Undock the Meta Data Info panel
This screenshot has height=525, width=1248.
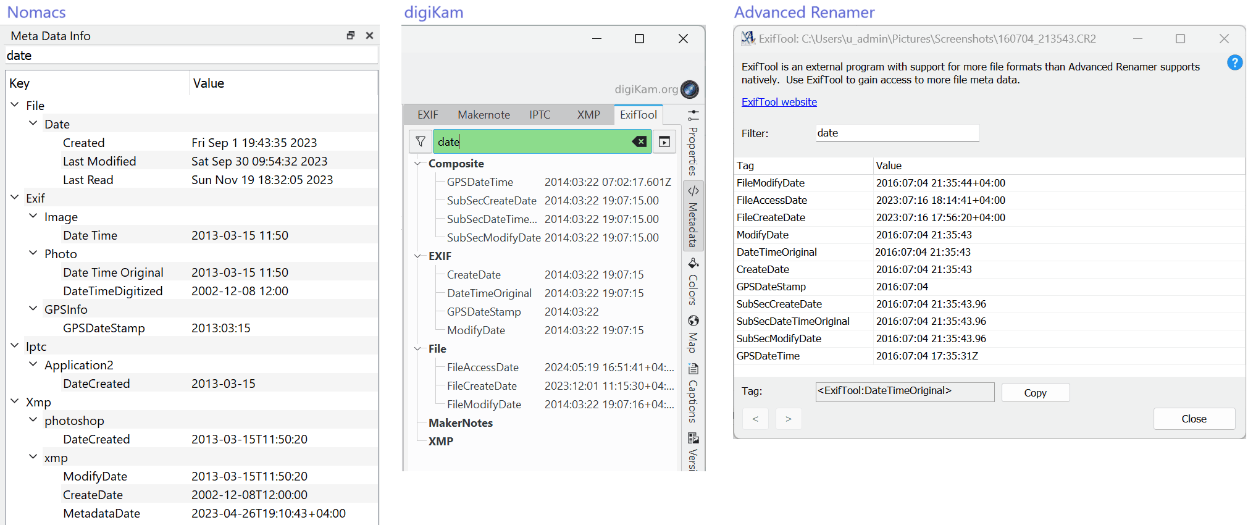[351, 35]
